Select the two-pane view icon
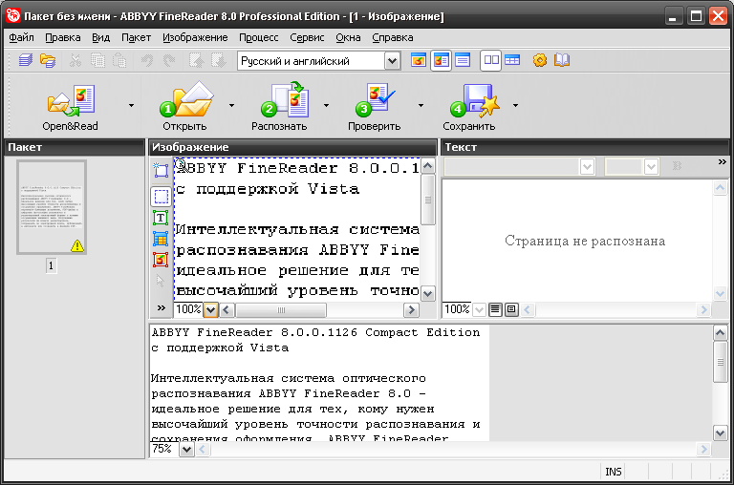This screenshot has height=485, width=734. point(491,60)
